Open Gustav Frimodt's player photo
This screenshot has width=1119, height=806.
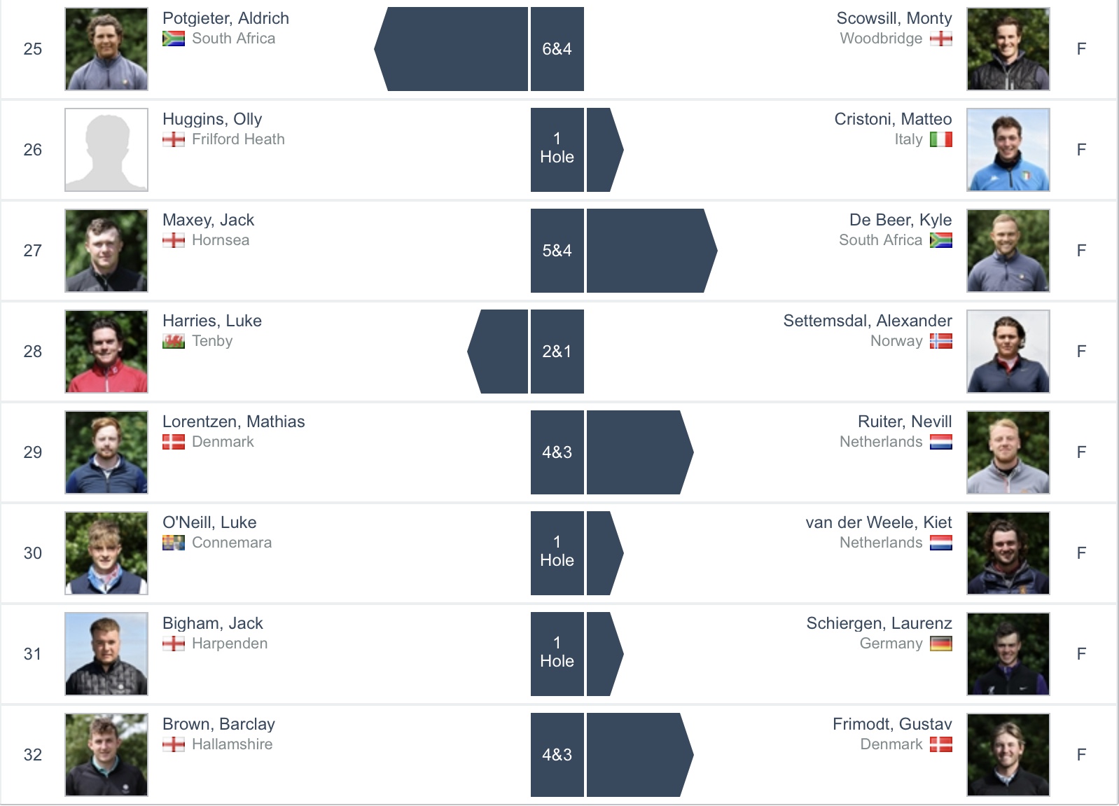click(x=1008, y=755)
